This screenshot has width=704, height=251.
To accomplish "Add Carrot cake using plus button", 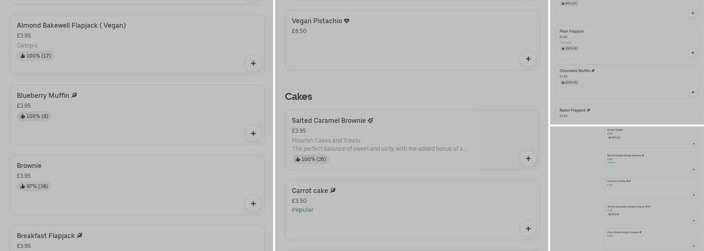I will 528,229.
